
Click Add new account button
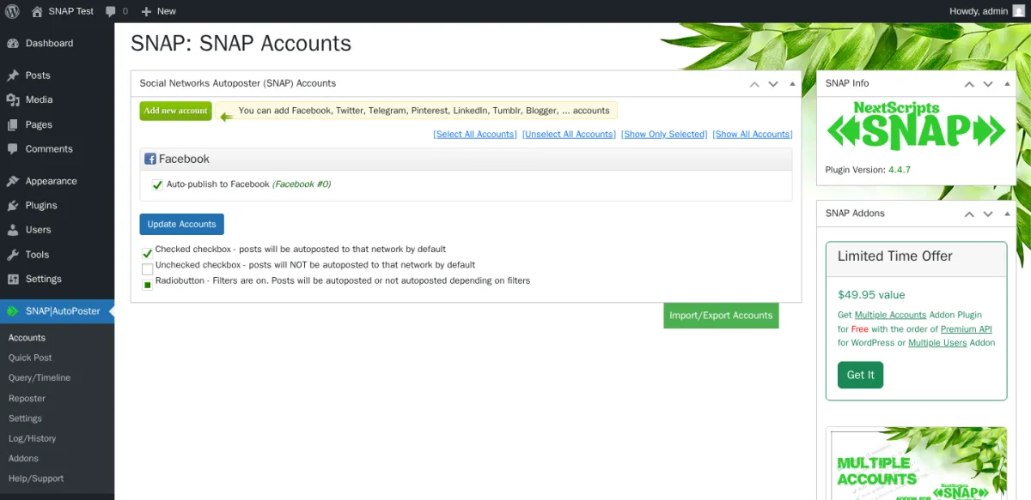click(x=175, y=111)
